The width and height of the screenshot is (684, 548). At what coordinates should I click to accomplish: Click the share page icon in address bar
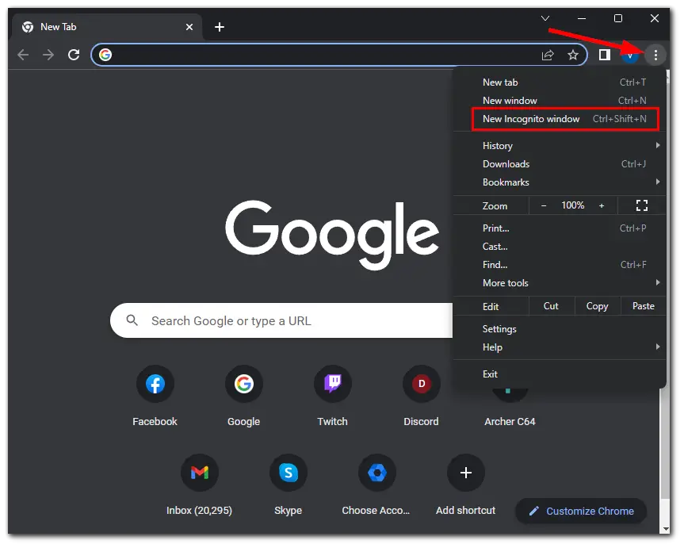548,55
